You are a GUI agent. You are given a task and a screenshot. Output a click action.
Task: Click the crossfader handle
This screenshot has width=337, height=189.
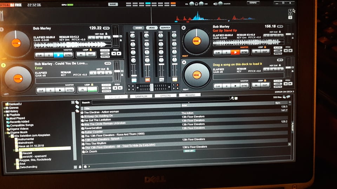click(152, 87)
